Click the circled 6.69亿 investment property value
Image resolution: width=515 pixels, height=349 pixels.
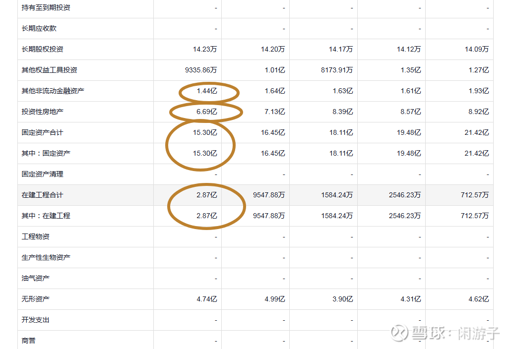[206, 112]
